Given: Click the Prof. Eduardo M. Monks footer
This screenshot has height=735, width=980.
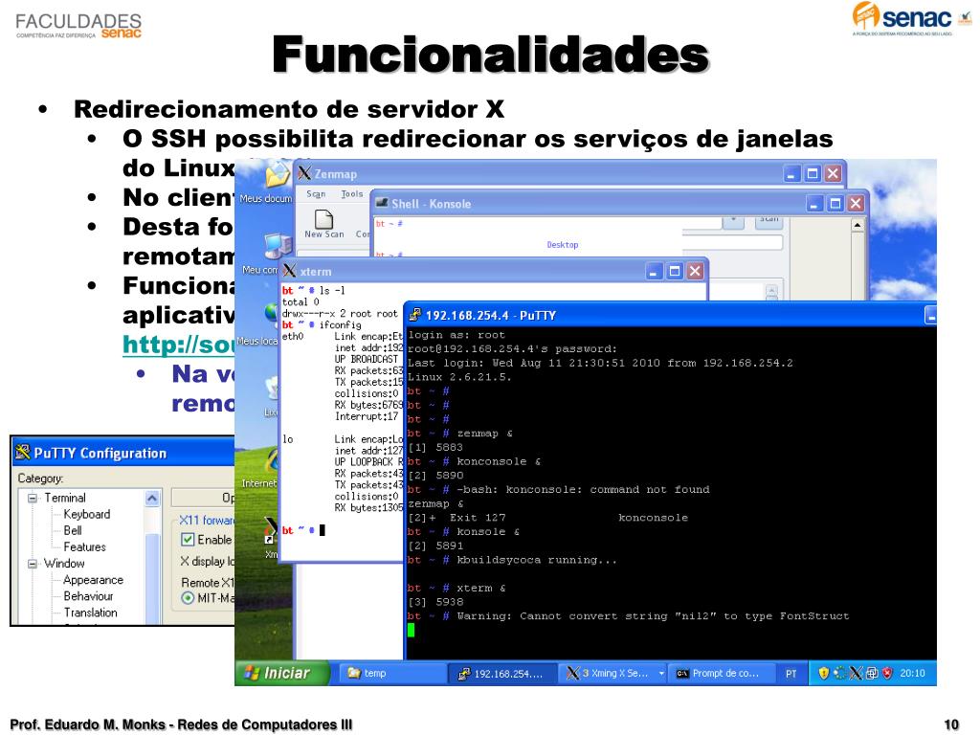Looking at the screenshot, I should tap(181, 724).
